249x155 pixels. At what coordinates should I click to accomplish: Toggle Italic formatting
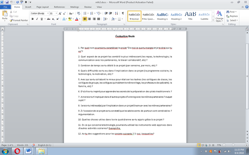coord(37,19)
